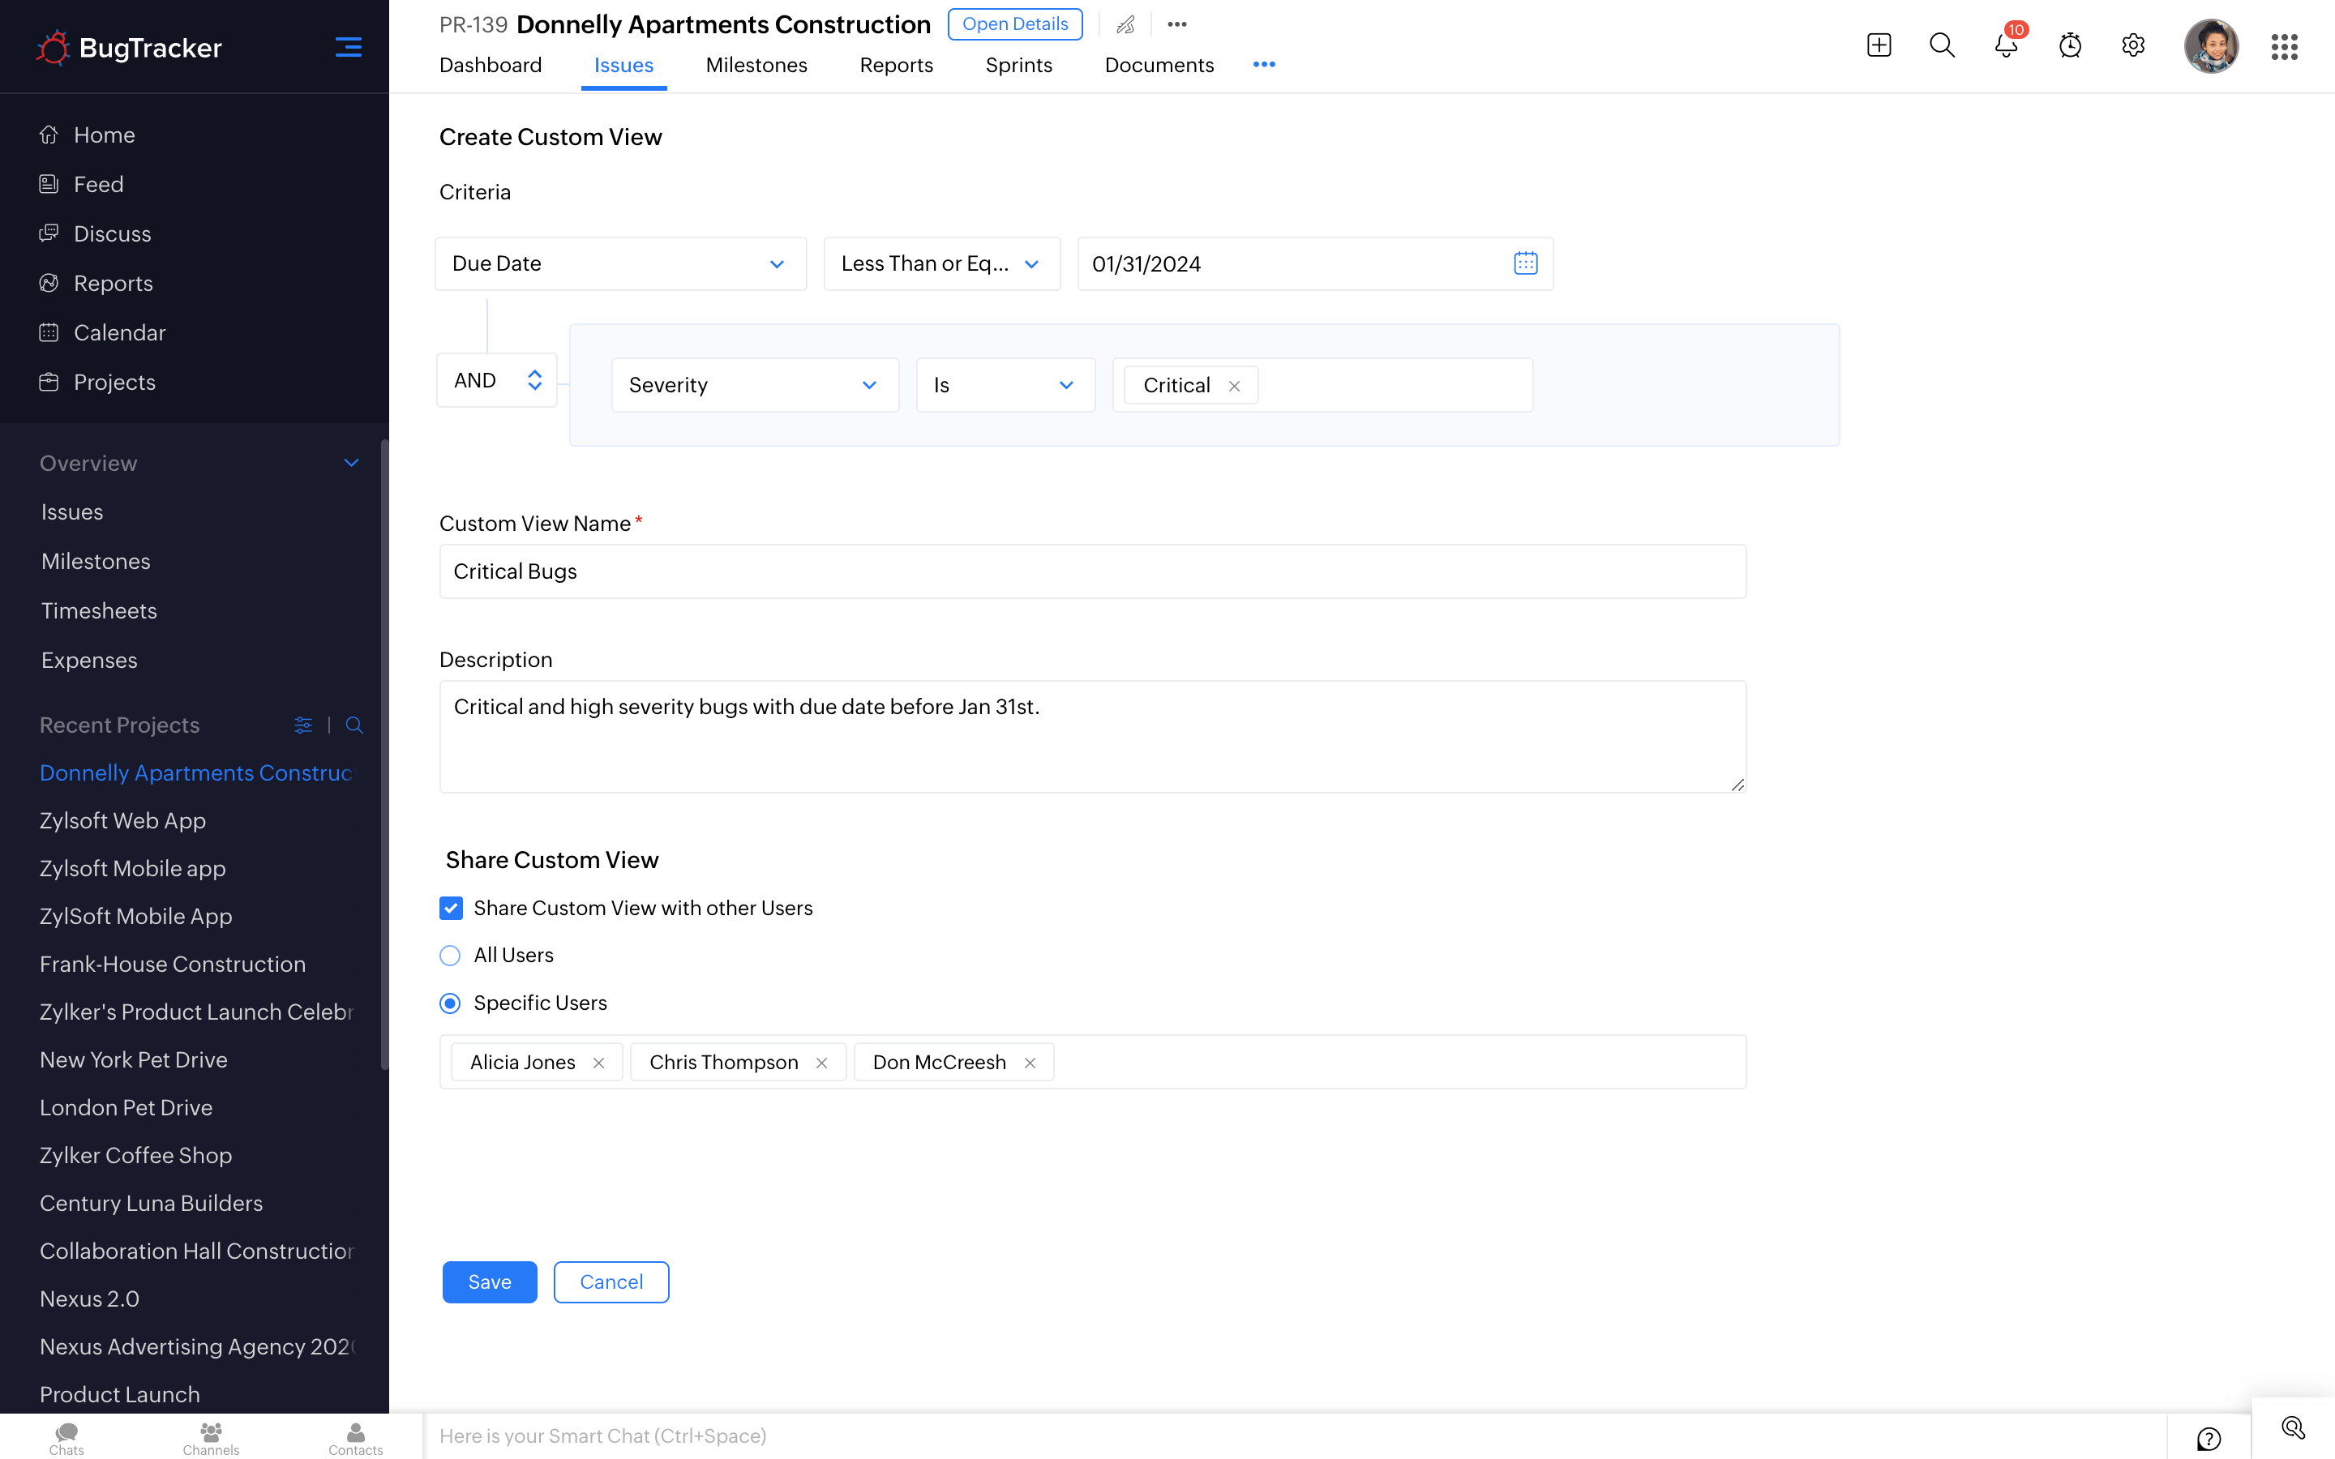2335x1459 pixels.
Task: Open the Sprints tab
Action: tap(1018, 65)
